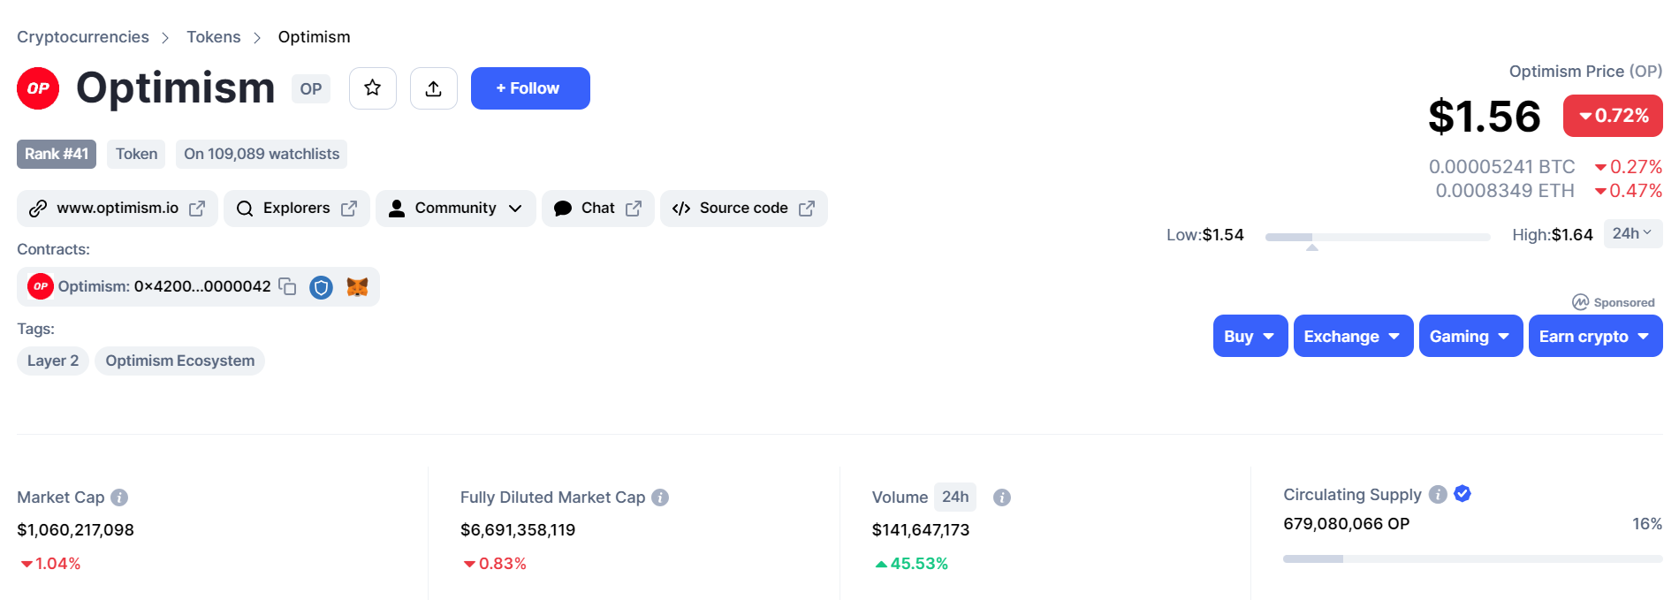
Task: Click the Rank #41 badge
Action: [x=57, y=154]
